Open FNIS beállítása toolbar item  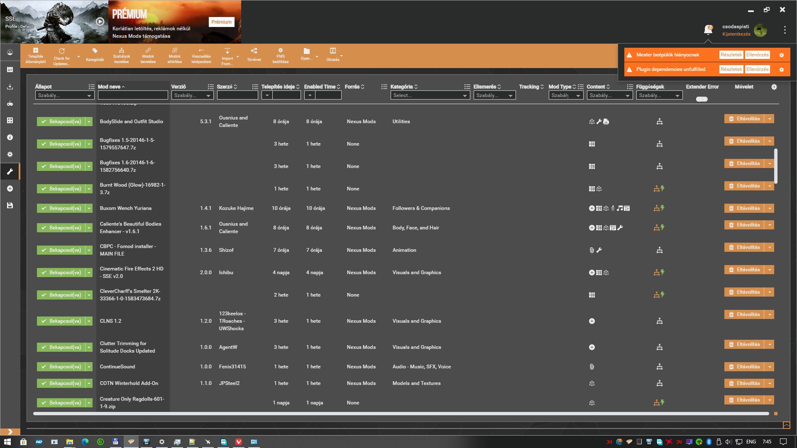click(281, 56)
